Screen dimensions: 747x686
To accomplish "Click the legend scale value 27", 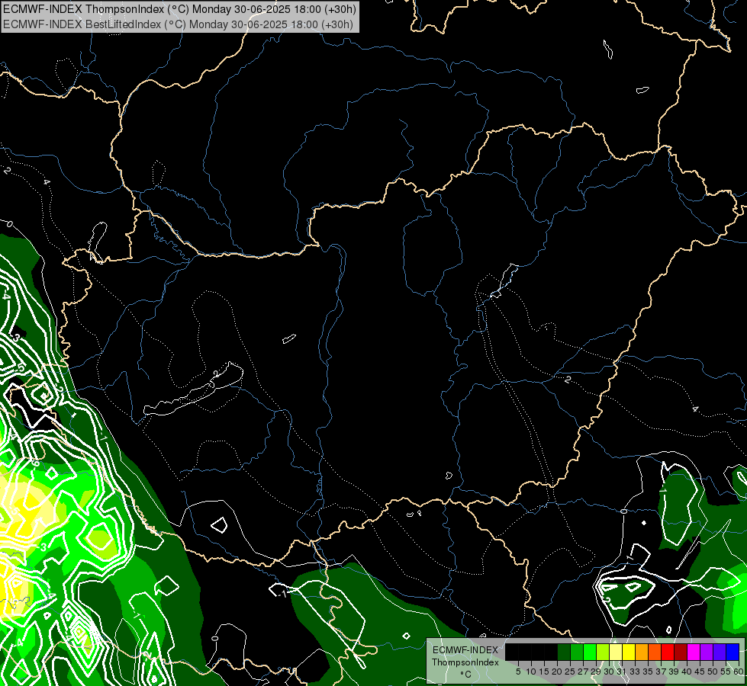I will point(584,672).
